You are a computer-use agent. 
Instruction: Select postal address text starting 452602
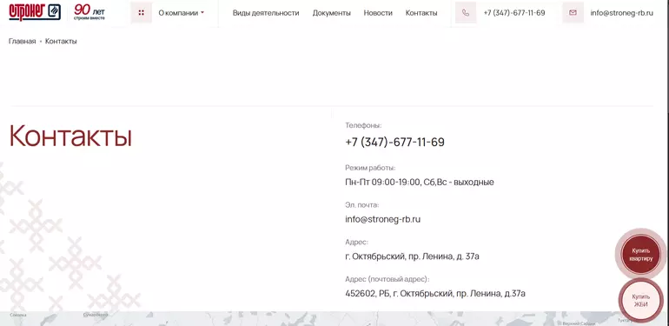click(435, 294)
